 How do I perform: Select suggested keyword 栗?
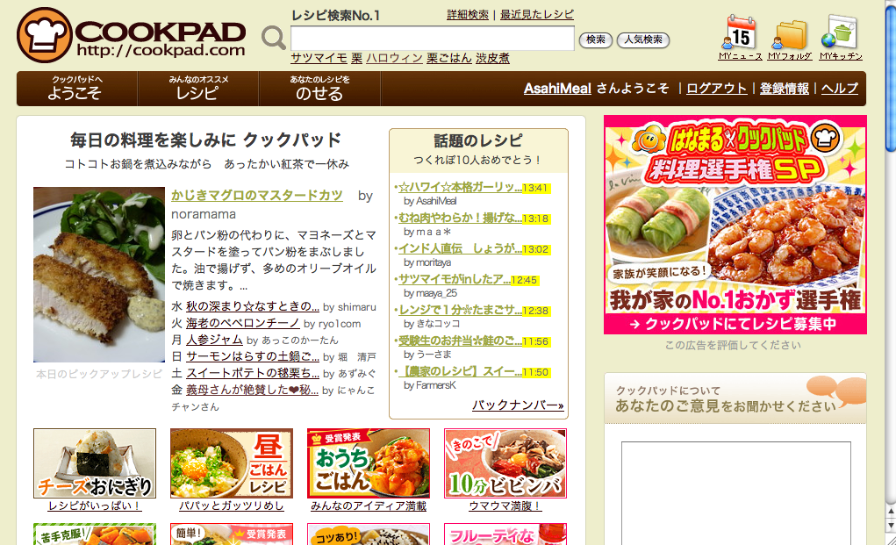click(356, 58)
